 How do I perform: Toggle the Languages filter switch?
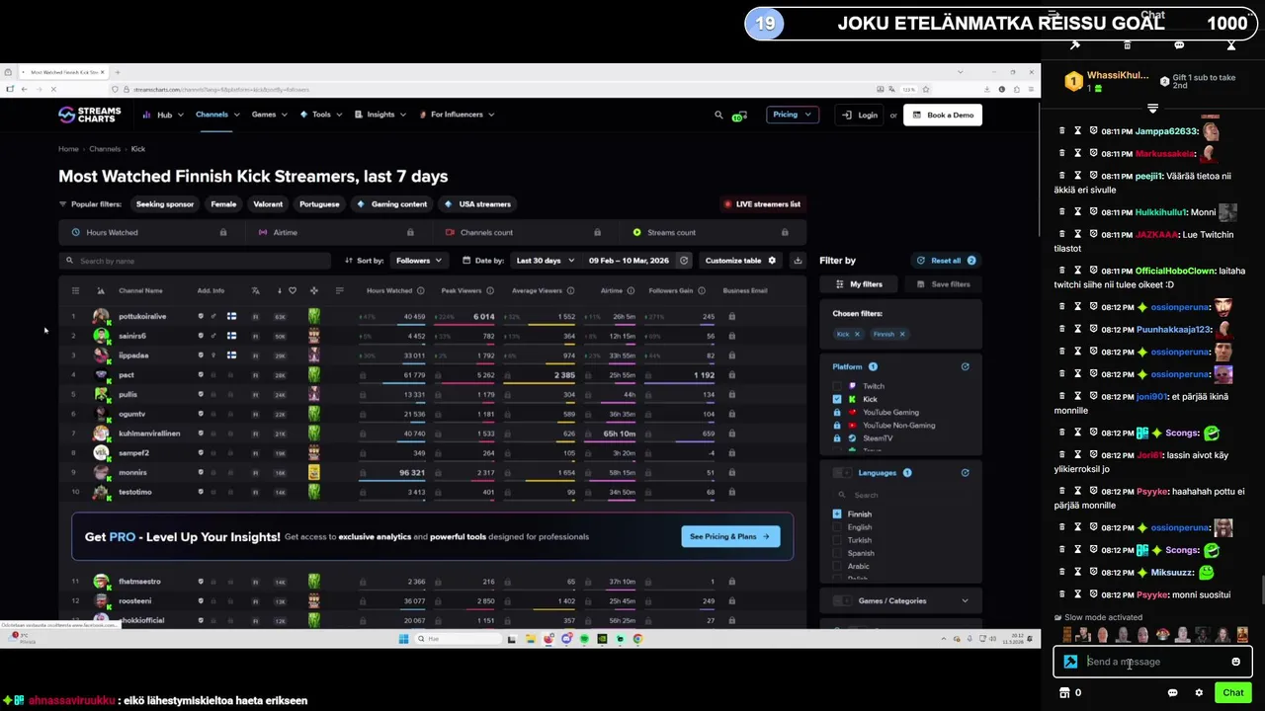[x=842, y=472]
